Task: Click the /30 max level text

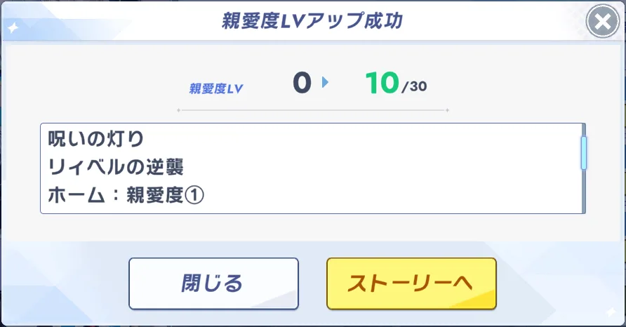Action: [414, 87]
